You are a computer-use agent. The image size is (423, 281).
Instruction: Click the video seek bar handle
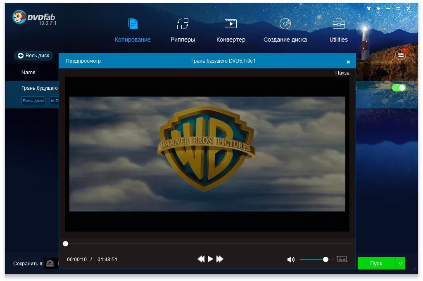[x=65, y=244]
